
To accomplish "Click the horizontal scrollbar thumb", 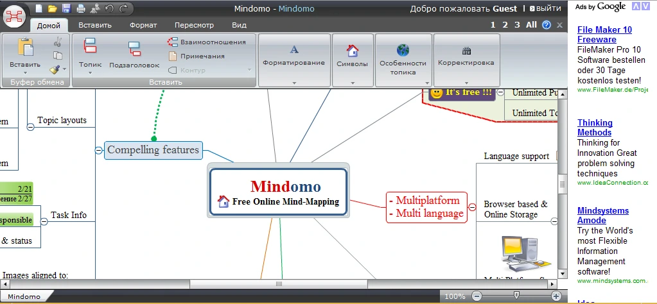I will pos(279,284).
